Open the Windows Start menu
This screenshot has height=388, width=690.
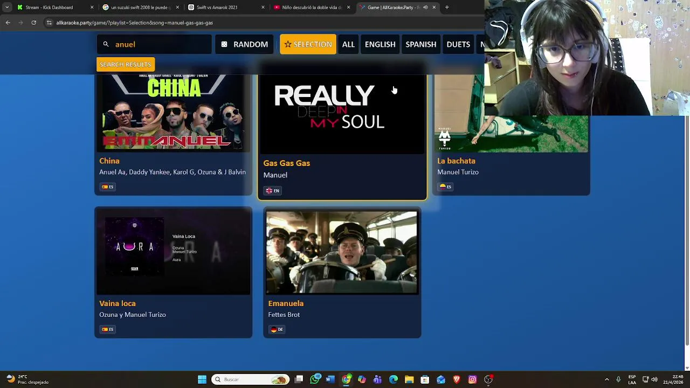[x=202, y=379]
